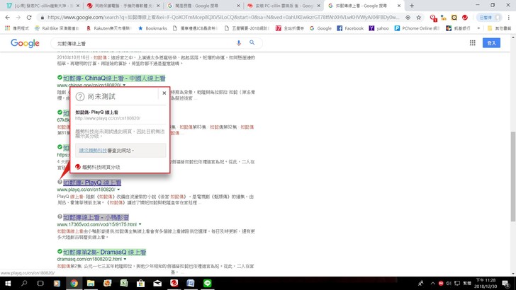Image resolution: width=516 pixels, height=290 pixels.
Task: Click the page vertical scrollbar thumb
Action: [513, 177]
